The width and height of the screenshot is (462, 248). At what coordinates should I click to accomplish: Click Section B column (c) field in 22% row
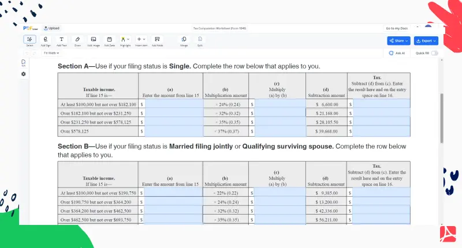coord(280,193)
